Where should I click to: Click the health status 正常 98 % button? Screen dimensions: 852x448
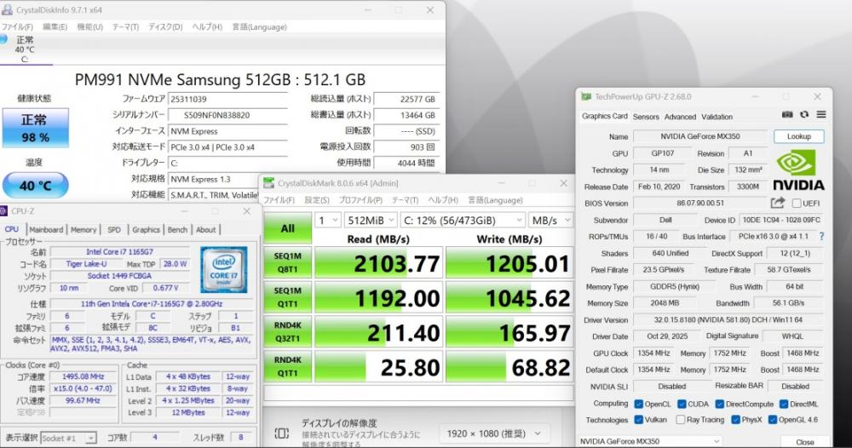pyautogui.click(x=35, y=128)
